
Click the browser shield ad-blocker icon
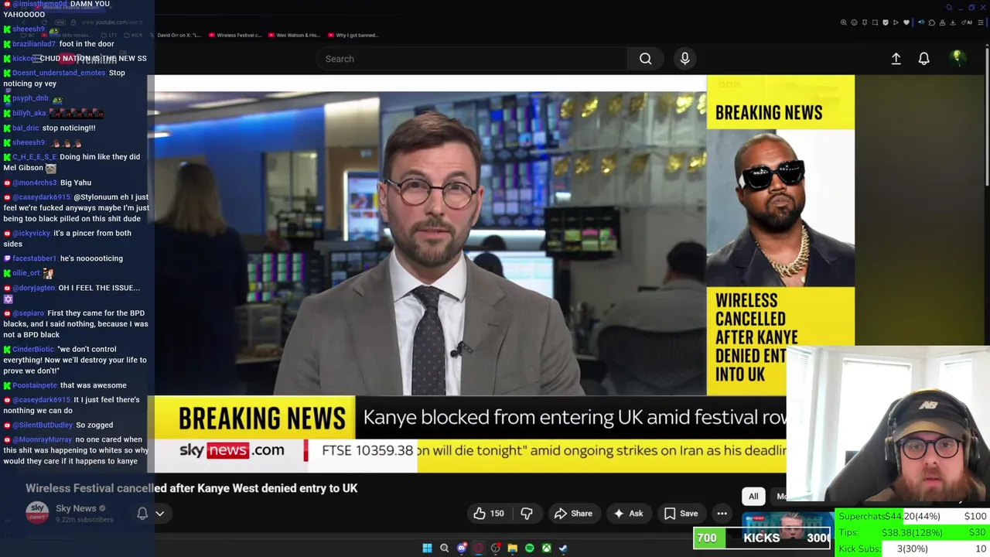pos(886,22)
